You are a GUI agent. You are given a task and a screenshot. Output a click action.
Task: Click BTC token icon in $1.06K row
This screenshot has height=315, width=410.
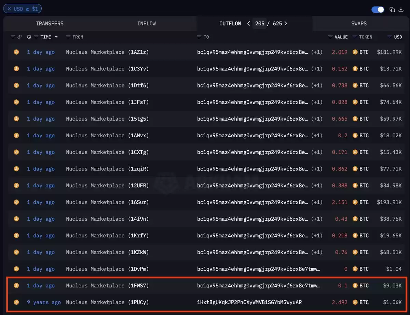point(355,302)
